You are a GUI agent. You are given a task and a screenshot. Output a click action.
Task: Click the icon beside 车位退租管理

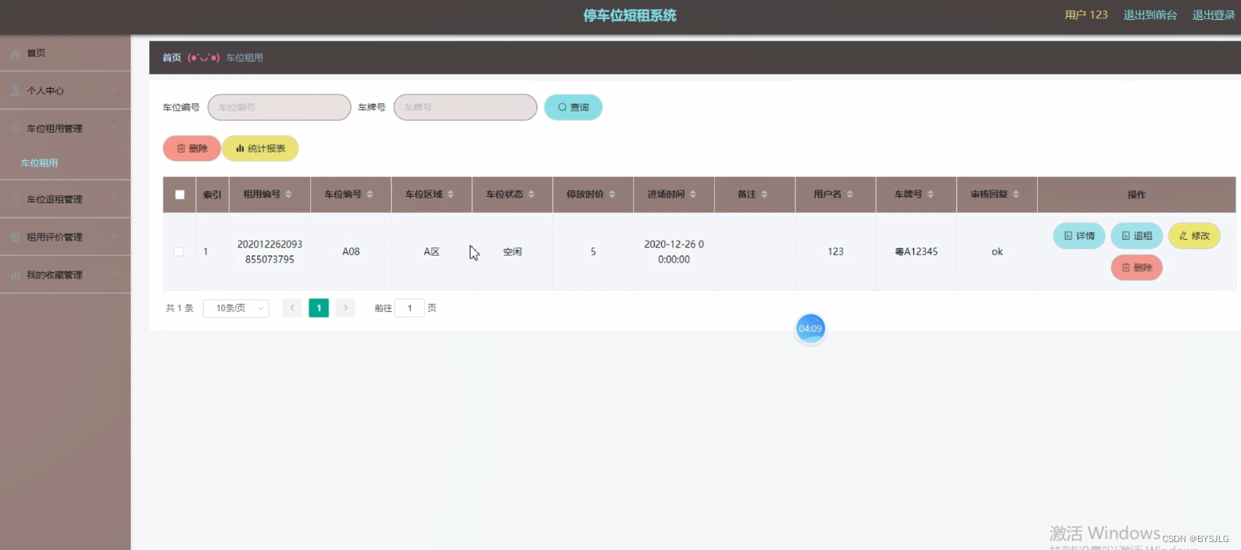pos(16,199)
